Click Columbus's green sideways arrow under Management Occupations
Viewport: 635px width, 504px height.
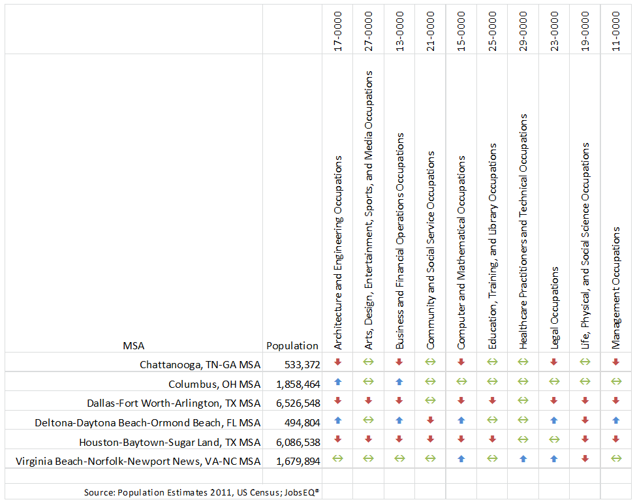tap(616, 381)
